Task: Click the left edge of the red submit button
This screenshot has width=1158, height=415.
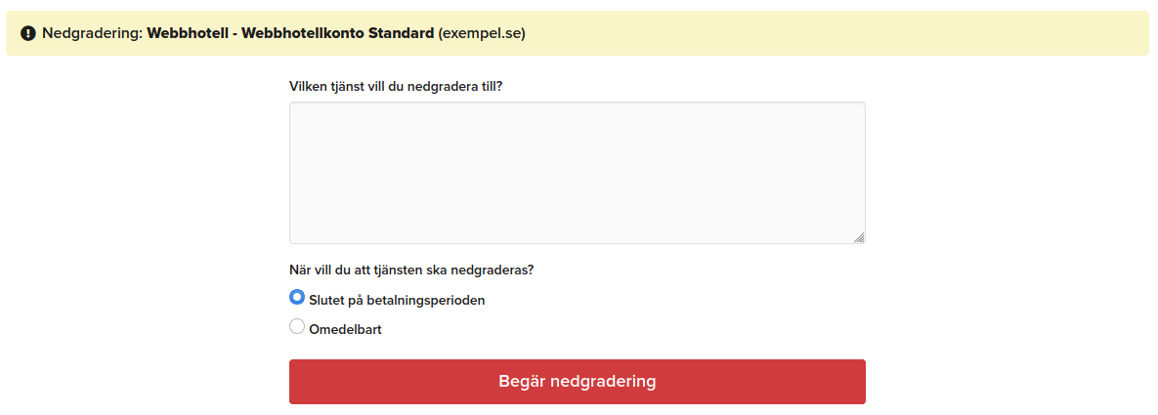Action: point(299,381)
